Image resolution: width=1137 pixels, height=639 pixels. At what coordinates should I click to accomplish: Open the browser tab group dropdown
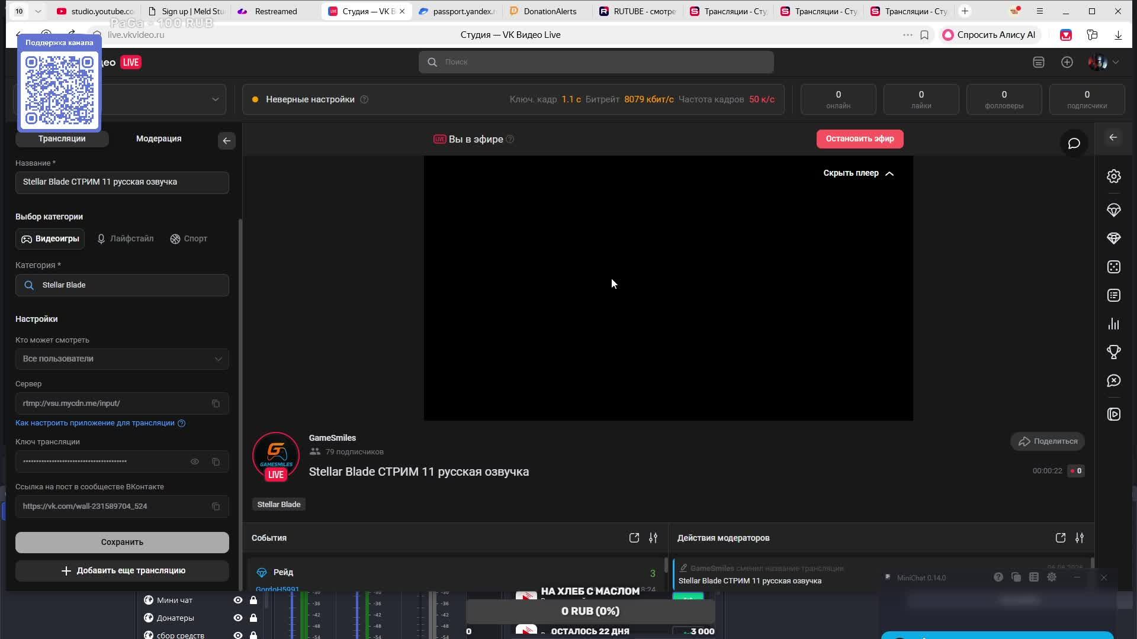coord(38,11)
